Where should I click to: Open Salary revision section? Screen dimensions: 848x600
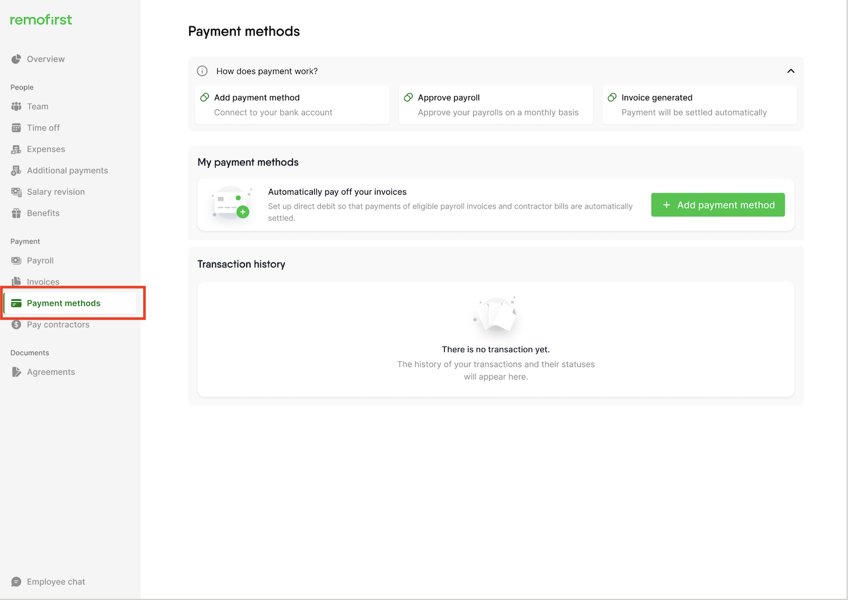tap(56, 192)
